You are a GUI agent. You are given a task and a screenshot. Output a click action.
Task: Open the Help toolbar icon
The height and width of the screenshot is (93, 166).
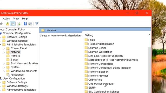(25, 24)
